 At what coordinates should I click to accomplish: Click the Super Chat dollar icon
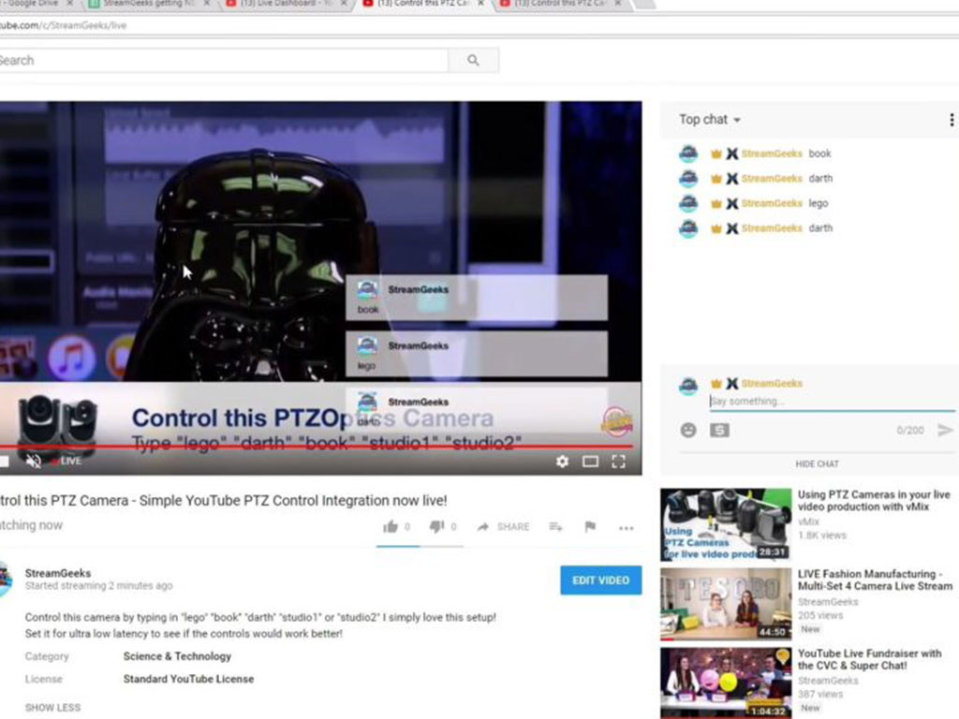click(x=719, y=431)
